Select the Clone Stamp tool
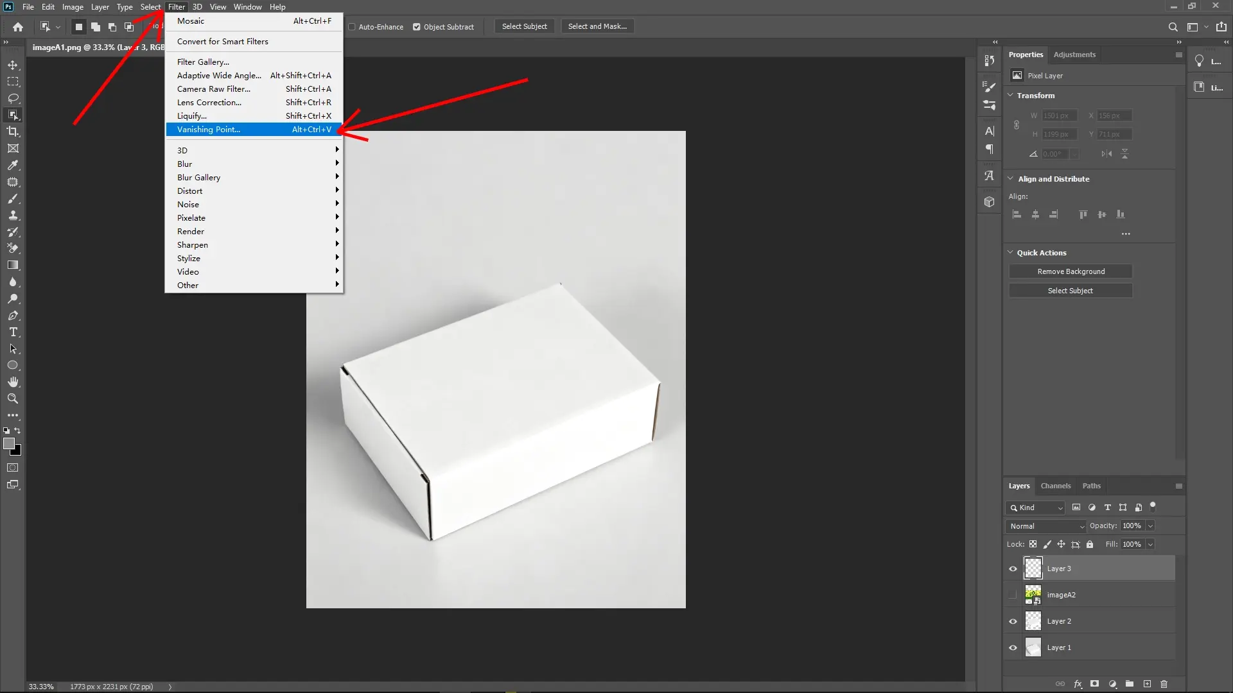Screen dimensions: 1233x693 coord(13,216)
